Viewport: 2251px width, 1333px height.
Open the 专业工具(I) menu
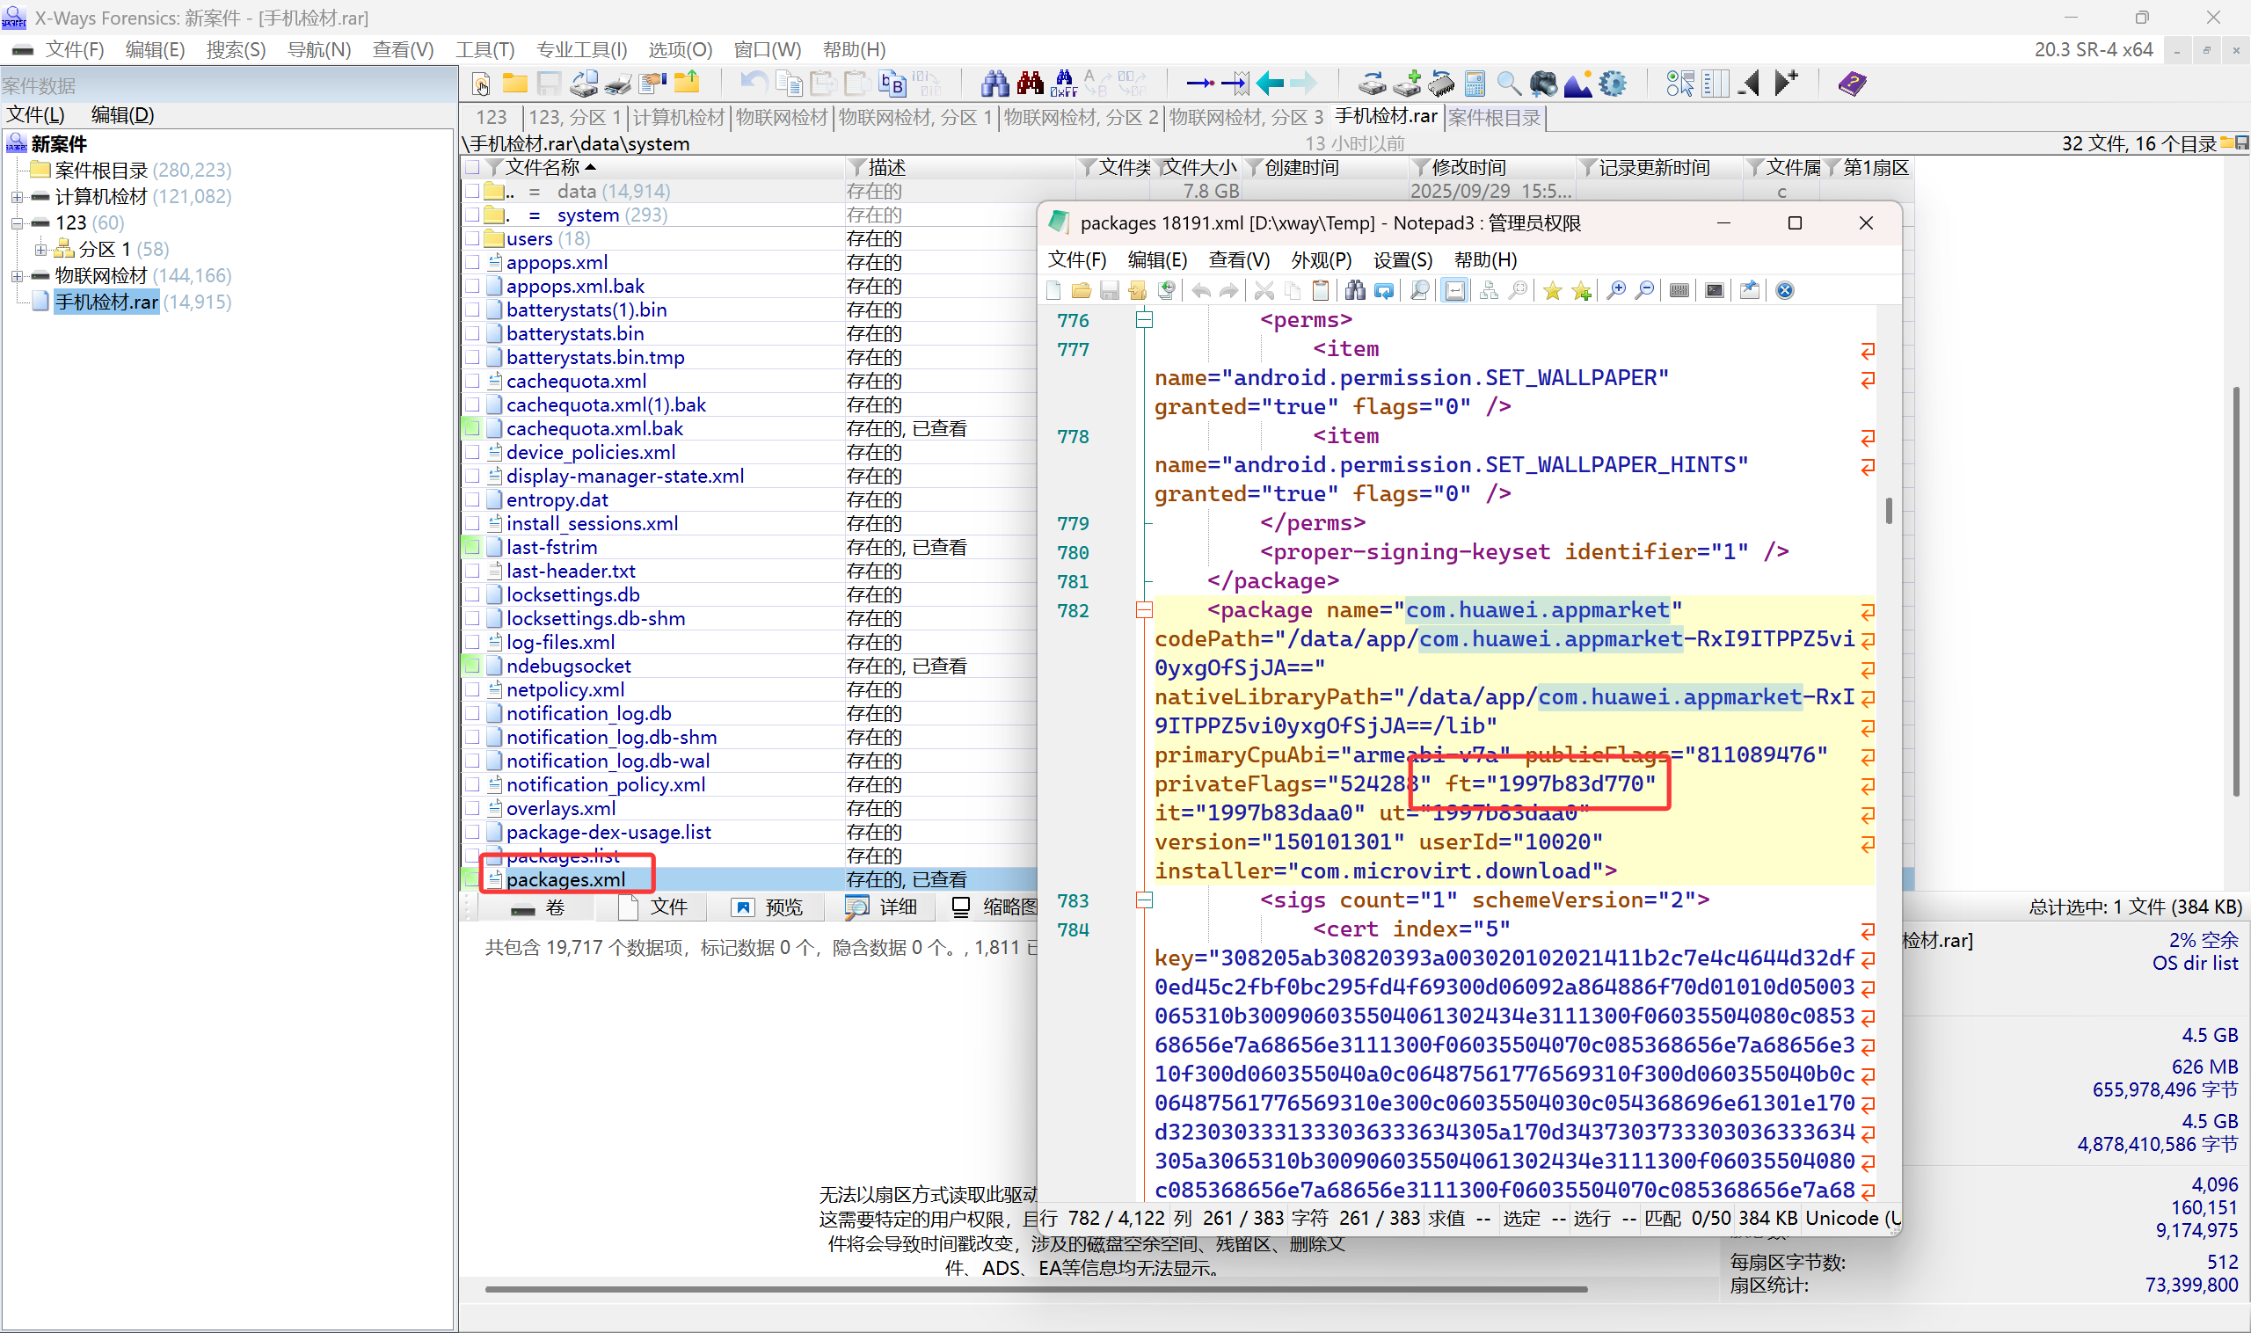pyautogui.click(x=581, y=49)
